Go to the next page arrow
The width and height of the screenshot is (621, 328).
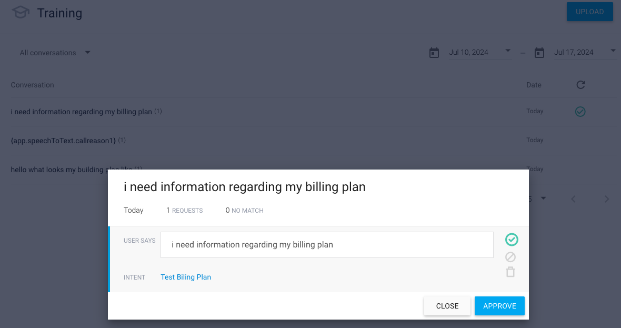(x=607, y=199)
